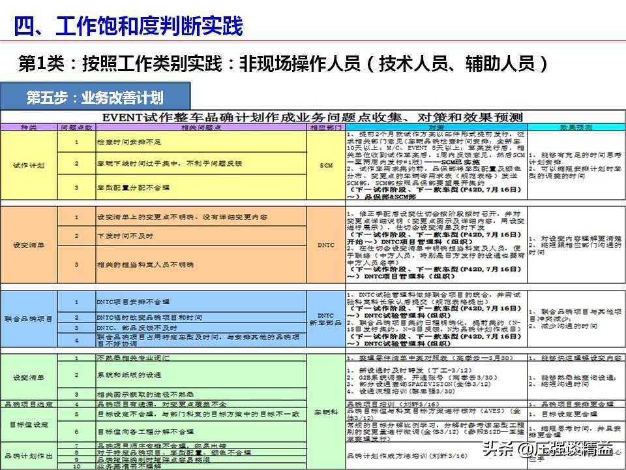Click the blue 联合品确项目 category cell
This screenshot has width=626, height=470.
29,318
